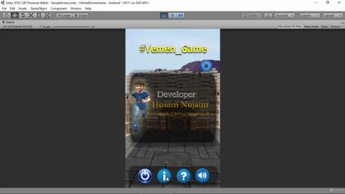Advance one frame with Step button
Screen dimensions: 345x194
[x=181, y=16]
